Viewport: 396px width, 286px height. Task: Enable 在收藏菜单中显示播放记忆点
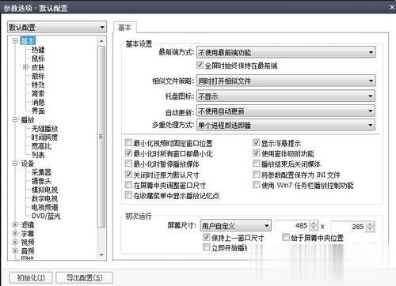point(128,195)
